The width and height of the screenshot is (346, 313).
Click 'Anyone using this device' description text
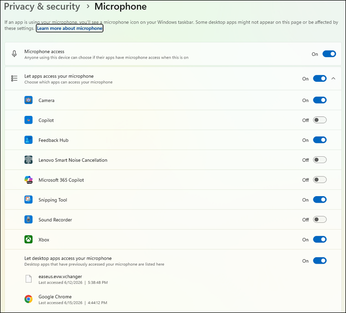click(106, 57)
